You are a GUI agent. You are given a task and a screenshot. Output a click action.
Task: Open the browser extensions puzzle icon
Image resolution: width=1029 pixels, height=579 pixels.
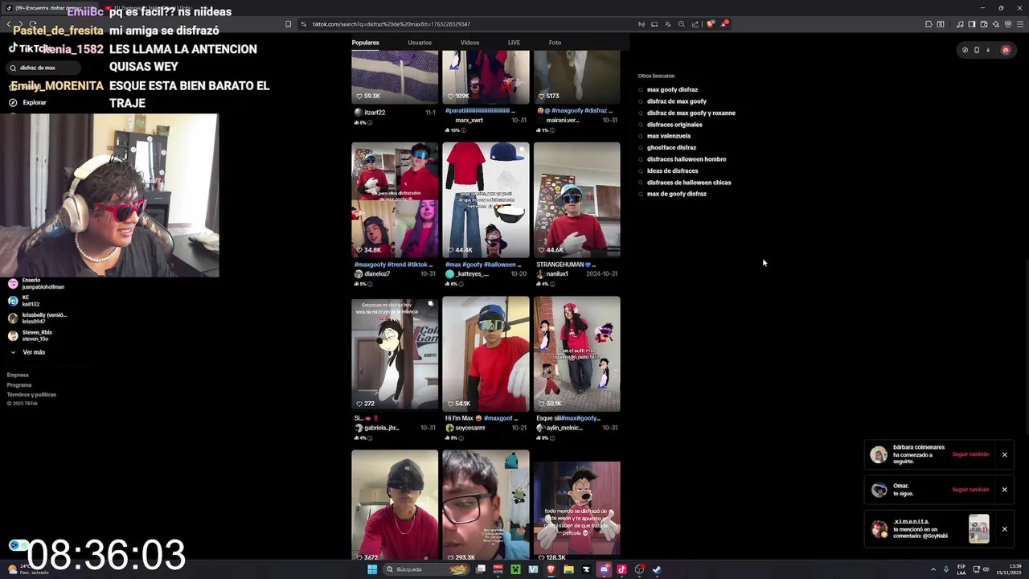pos(929,24)
